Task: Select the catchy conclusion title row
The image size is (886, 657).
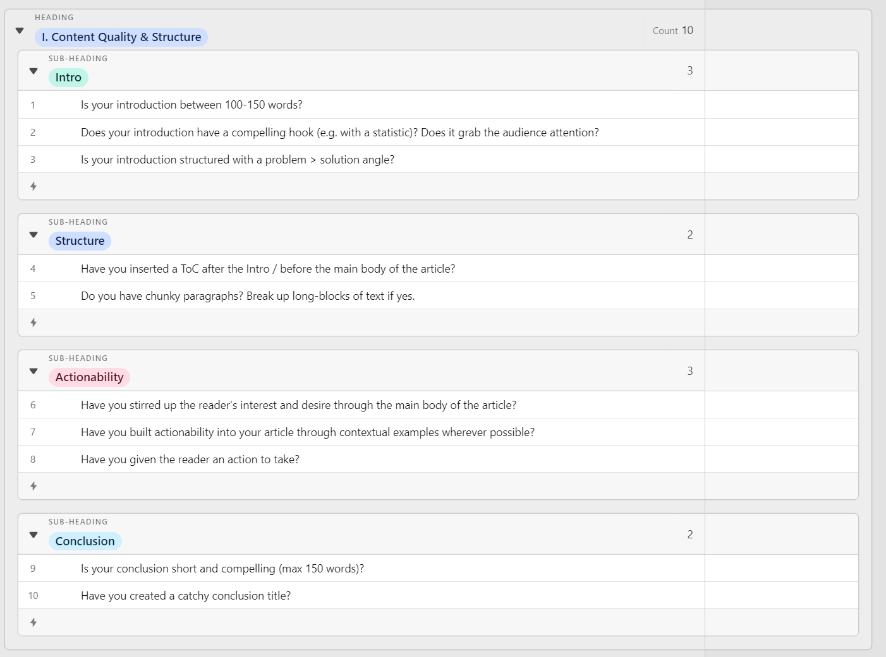Action: click(186, 596)
